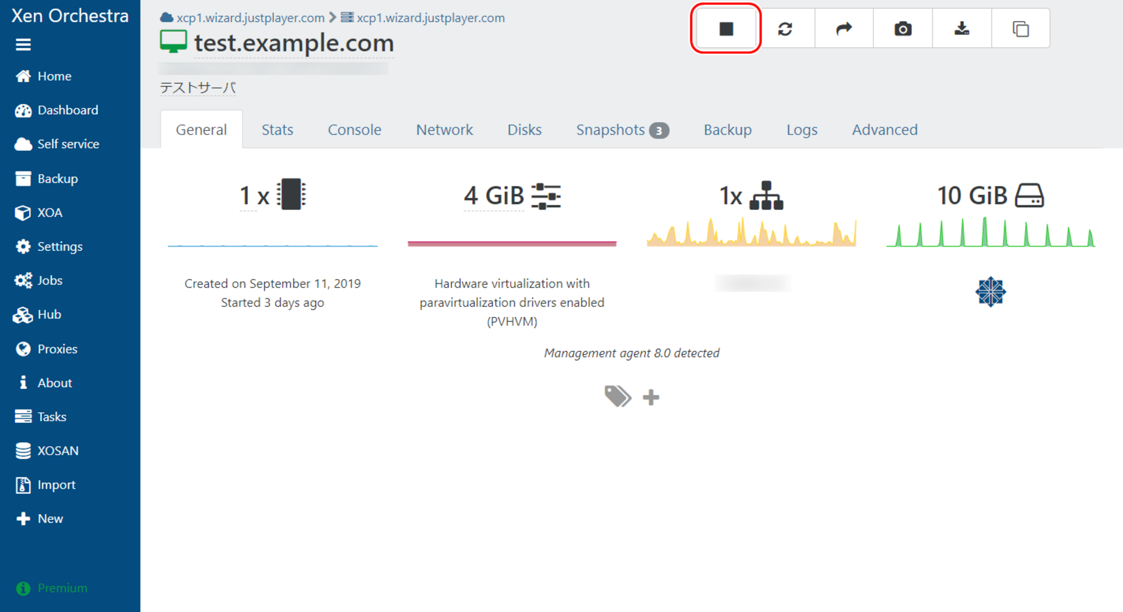Click the Snapshots count badge 3

pyautogui.click(x=659, y=131)
